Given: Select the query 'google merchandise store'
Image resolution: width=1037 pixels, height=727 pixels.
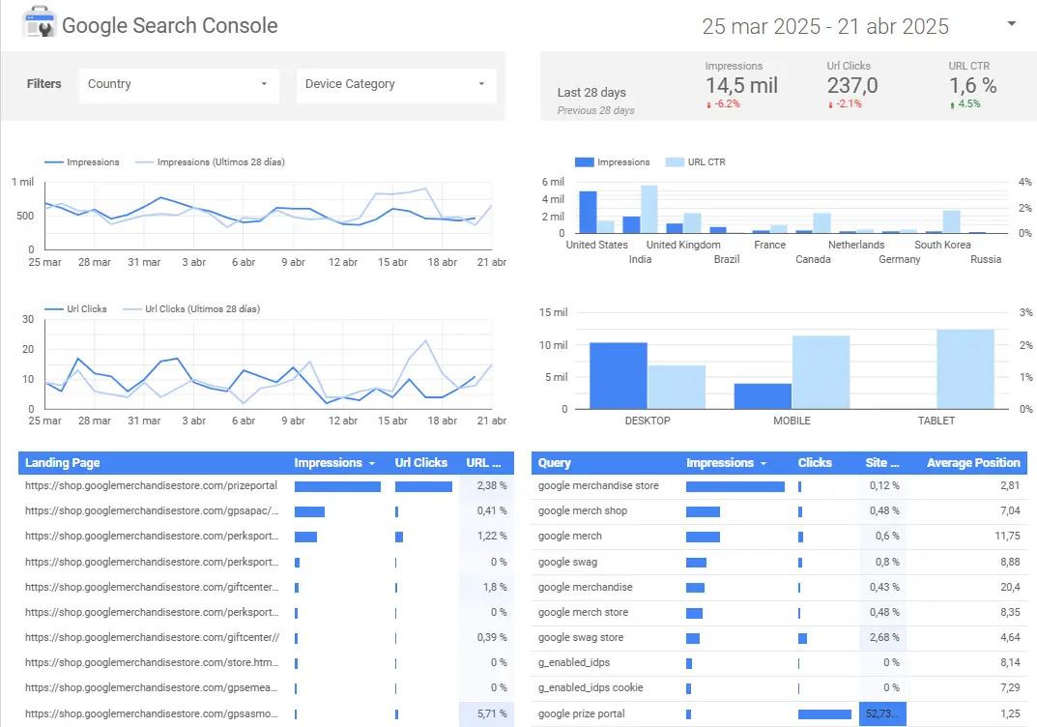Looking at the screenshot, I should pos(598,486).
